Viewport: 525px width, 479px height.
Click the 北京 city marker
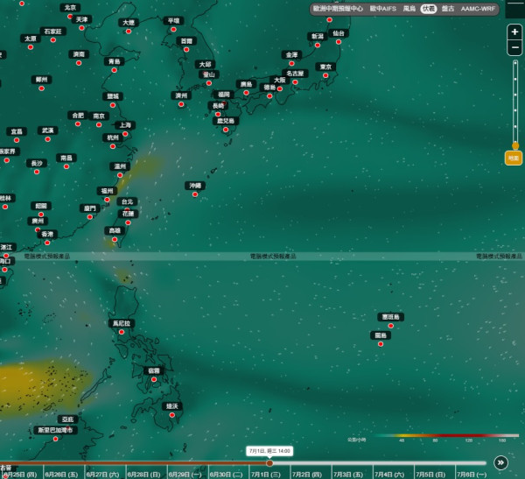[x=70, y=16]
